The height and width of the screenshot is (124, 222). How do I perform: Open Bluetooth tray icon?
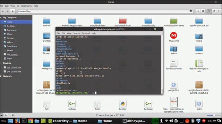[193, 121]
